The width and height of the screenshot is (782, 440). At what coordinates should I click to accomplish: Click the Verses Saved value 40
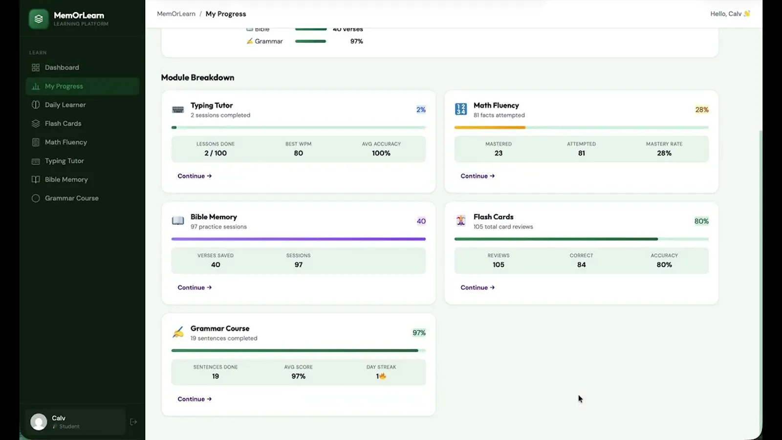[x=216, y=264]
